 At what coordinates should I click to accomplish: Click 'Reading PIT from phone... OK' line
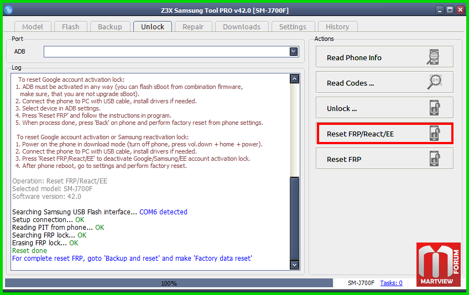58,228
